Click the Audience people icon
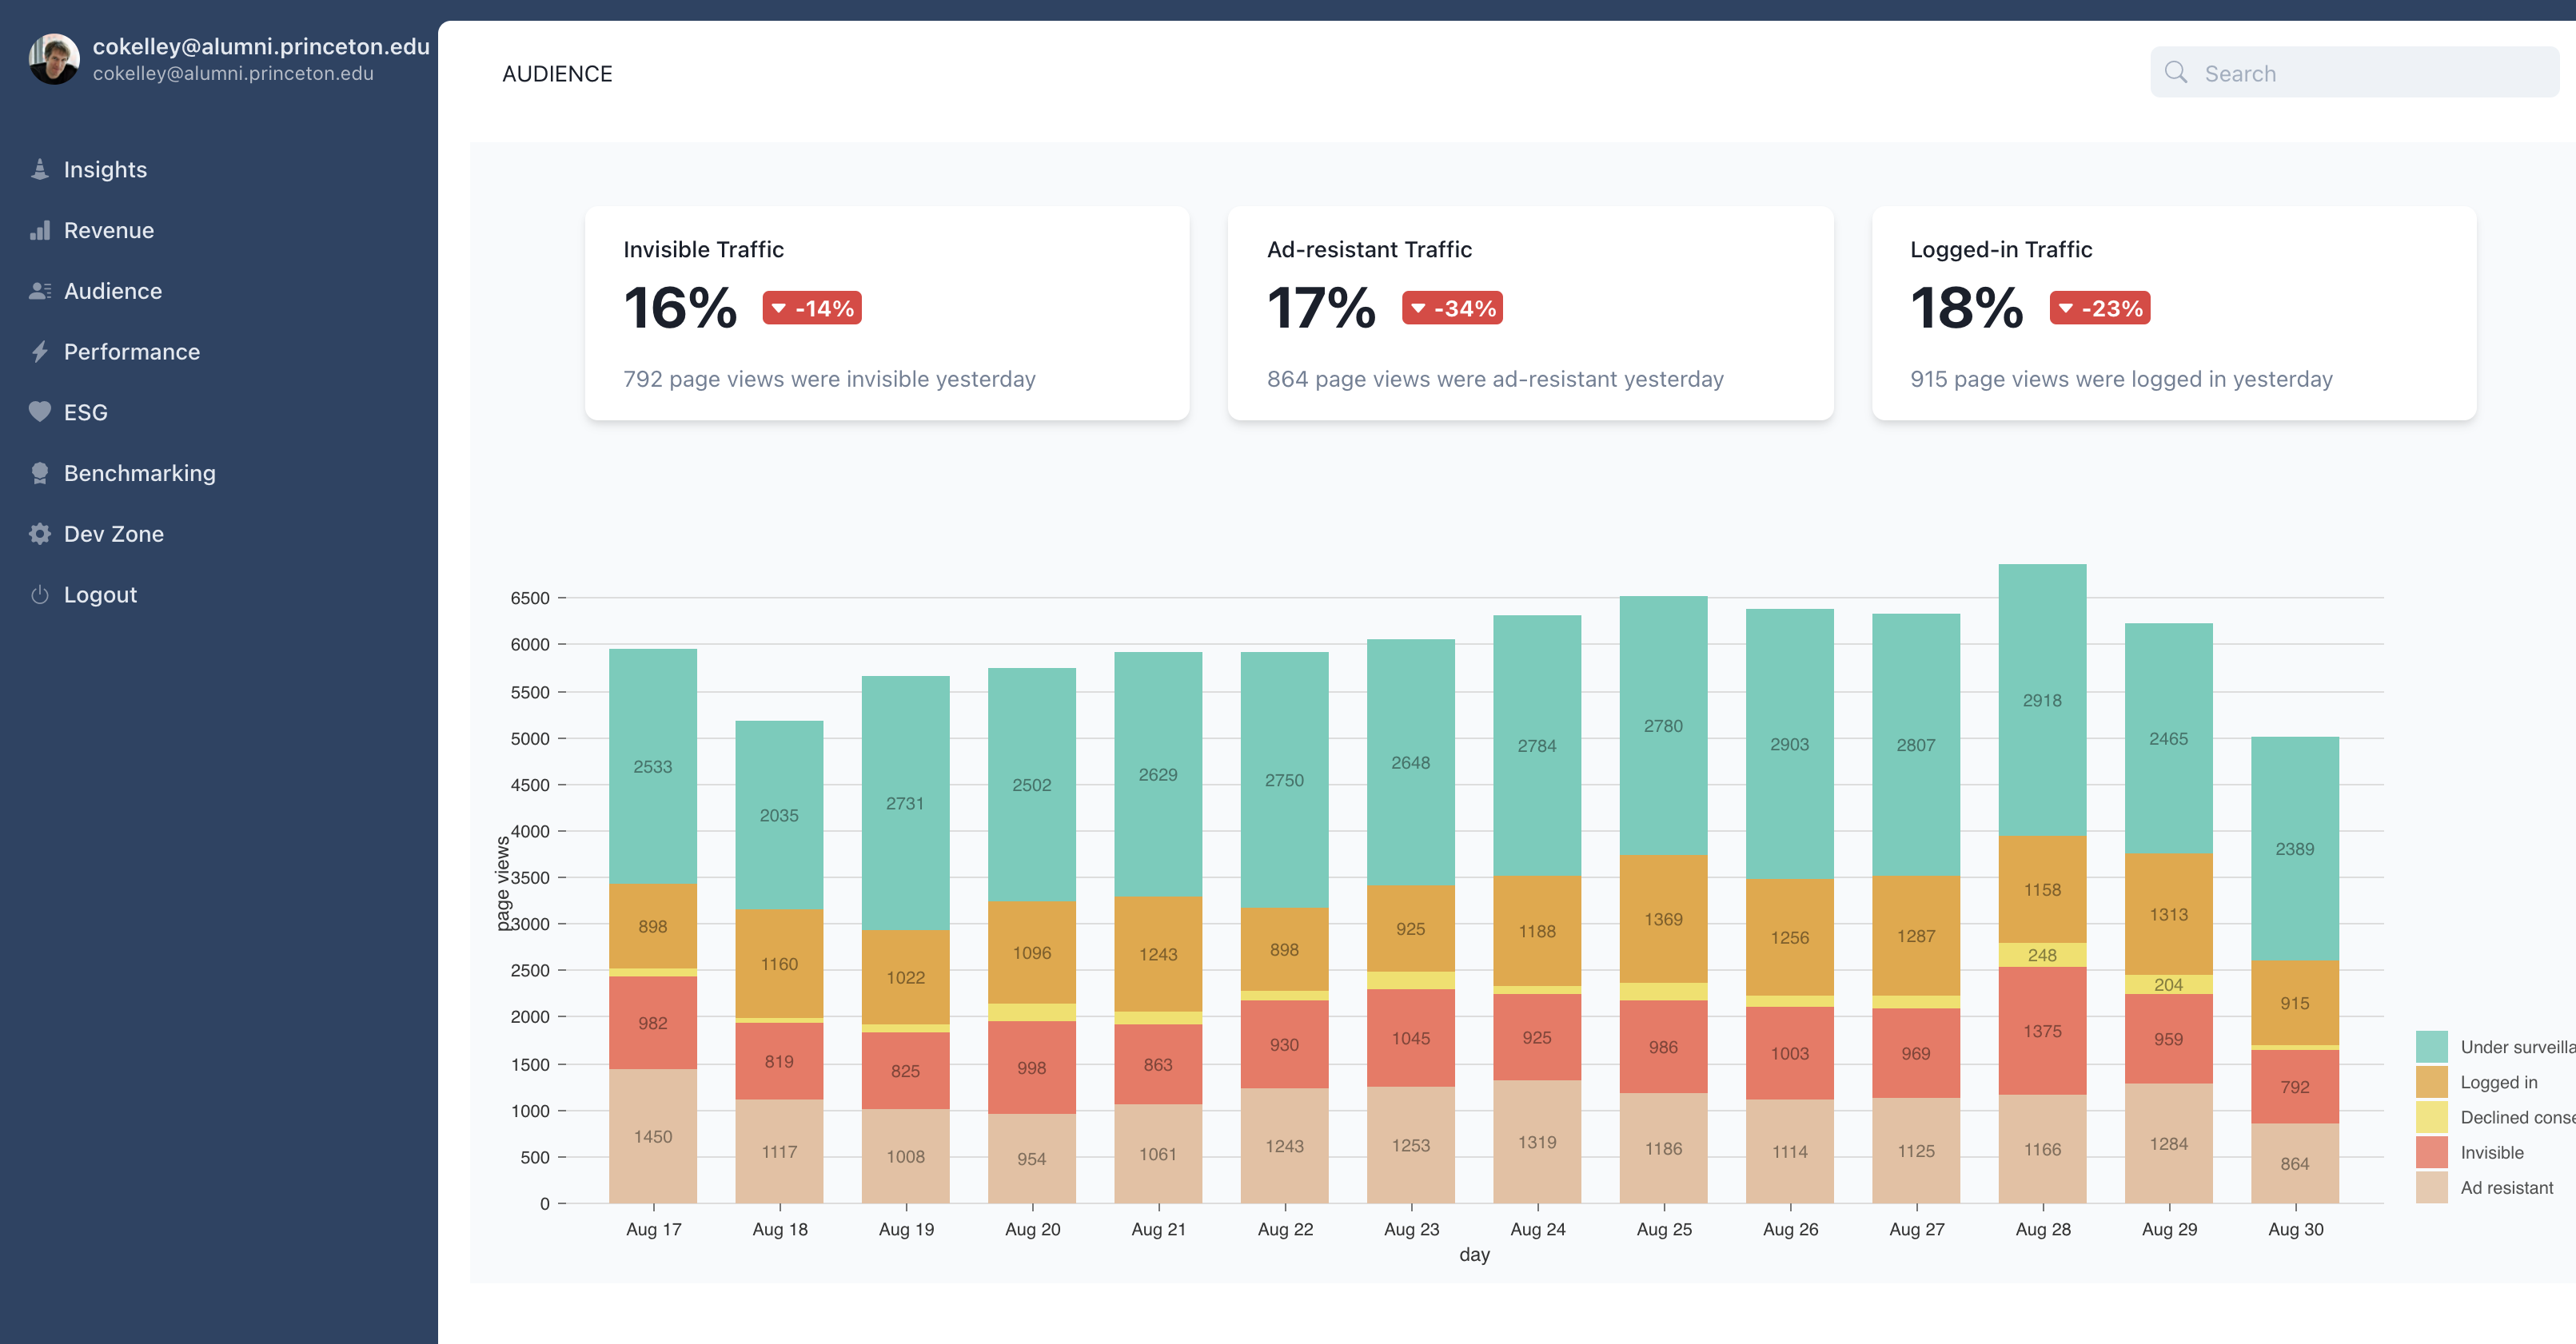2576x1344 pixels. coord(40,291)
